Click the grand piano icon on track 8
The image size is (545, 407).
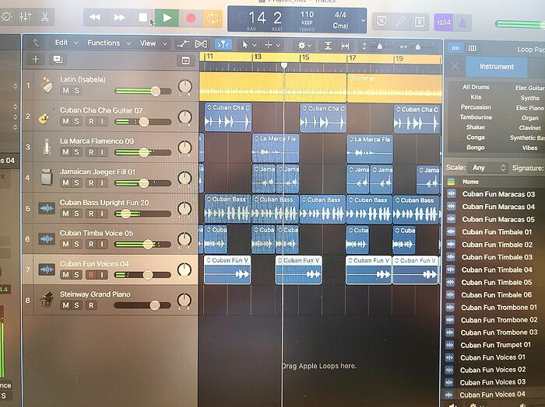tap(47, 299)
